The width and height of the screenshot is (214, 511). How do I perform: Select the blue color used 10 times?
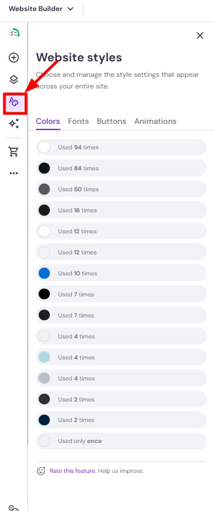(121, 273)
